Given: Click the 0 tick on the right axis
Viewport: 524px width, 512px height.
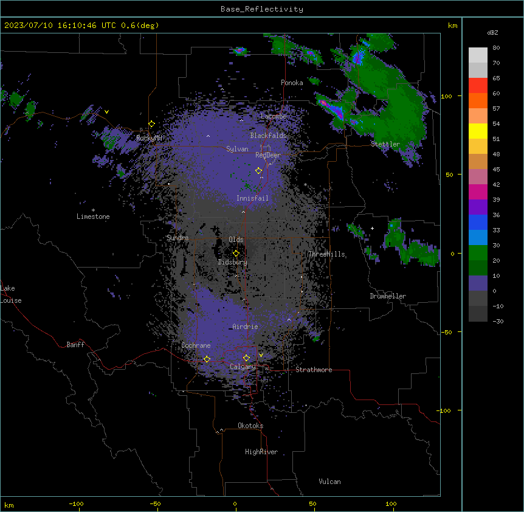Looking at the screenshot, I should [x=452, y=254].
